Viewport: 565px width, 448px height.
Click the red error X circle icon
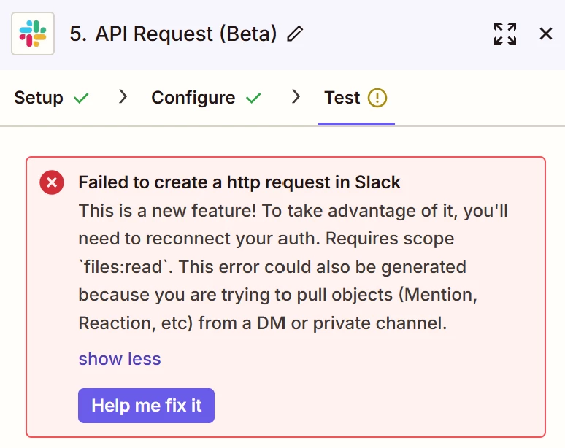tap(52, 182)
